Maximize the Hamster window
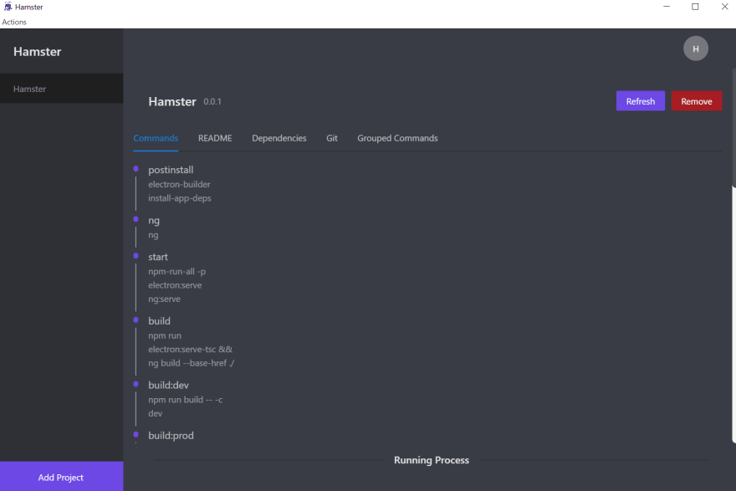Viewport: 736px width, 491px height. 695,7
